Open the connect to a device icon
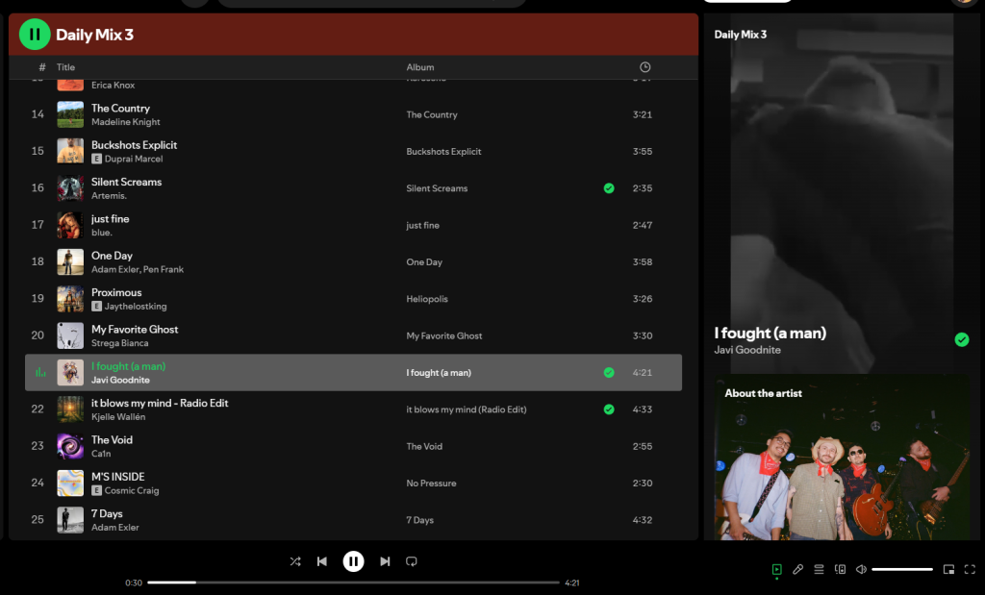The image size is (985, 595). [840, 569]
